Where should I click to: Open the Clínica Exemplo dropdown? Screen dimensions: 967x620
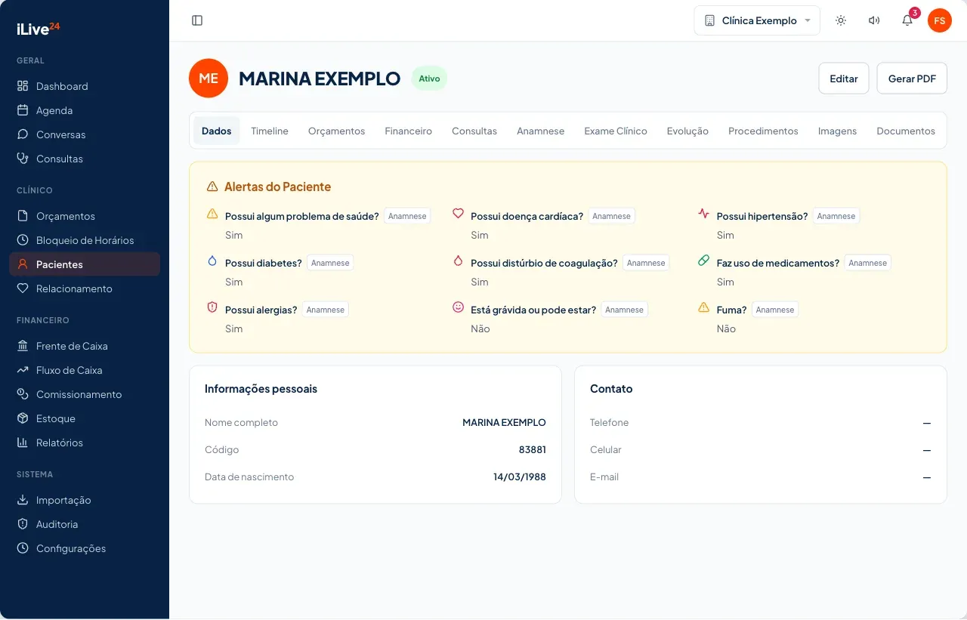tap(757, 20)
